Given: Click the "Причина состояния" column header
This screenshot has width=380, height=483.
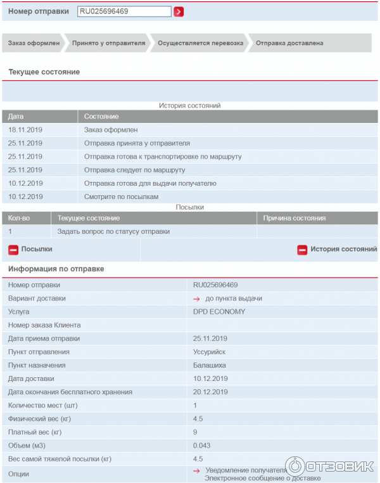Looking at the screenshot, I should tap(294, 218).
